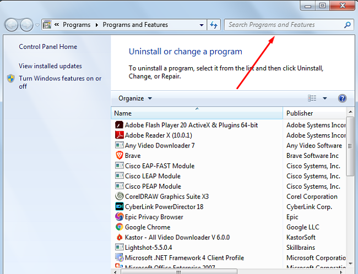Click the Forward navigation arrow button
Screen dimensions: 358x274
tap(26, 25)
